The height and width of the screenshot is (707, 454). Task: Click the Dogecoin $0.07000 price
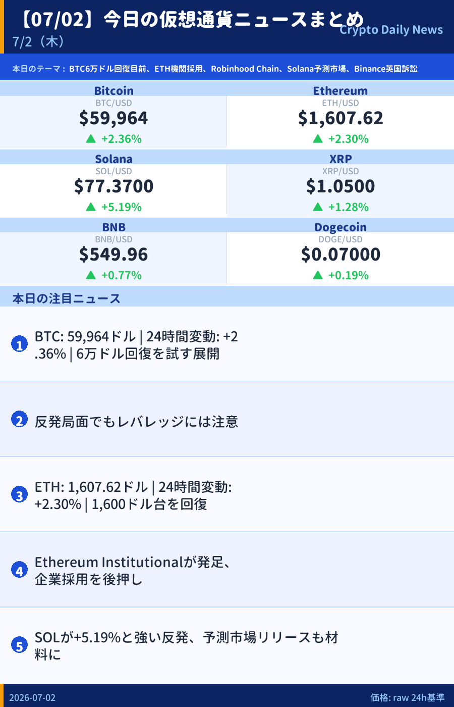tap(340, 255)
